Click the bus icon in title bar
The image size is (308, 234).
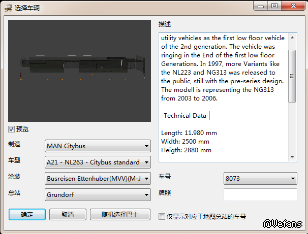click(x=8, y=8)
